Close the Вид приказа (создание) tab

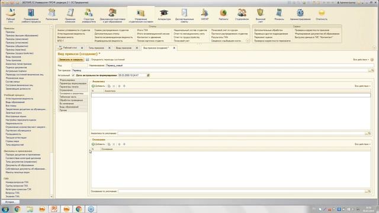click(174, 48)
